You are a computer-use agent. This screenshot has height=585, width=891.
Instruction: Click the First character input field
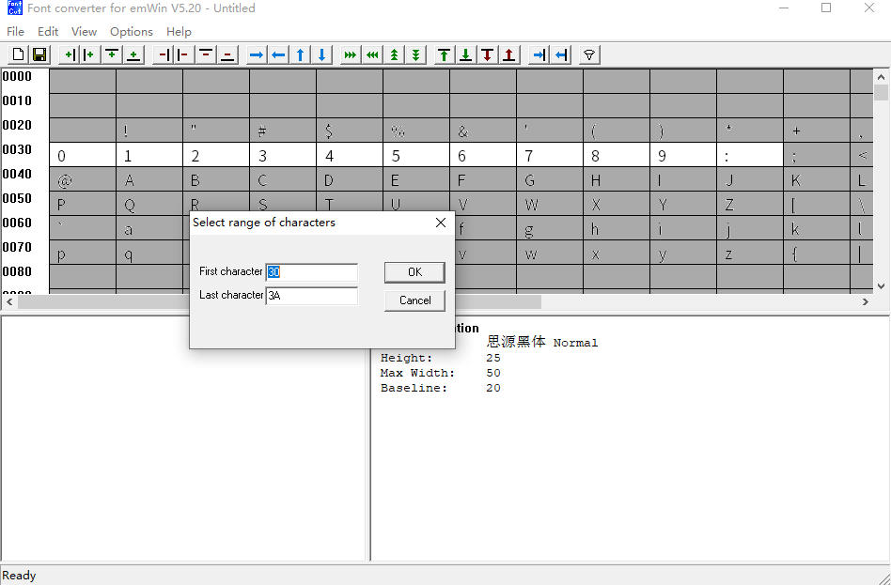(311, 272)
